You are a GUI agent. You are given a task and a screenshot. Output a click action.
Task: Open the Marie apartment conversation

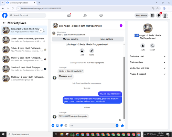(x=24, y=59)
